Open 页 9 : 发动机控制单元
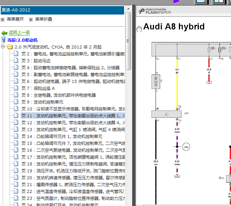This screenshot has width=231, height=206. (x=42, y=102)
